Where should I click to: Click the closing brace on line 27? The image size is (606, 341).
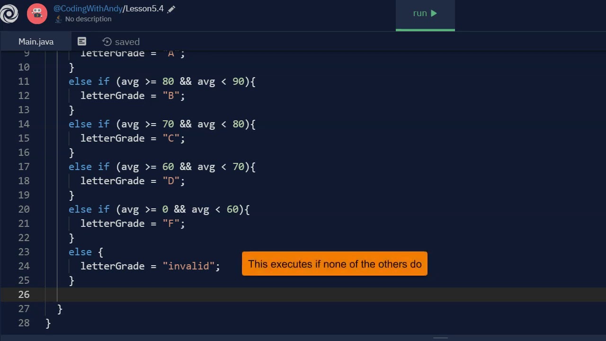(x=60, y=309)
